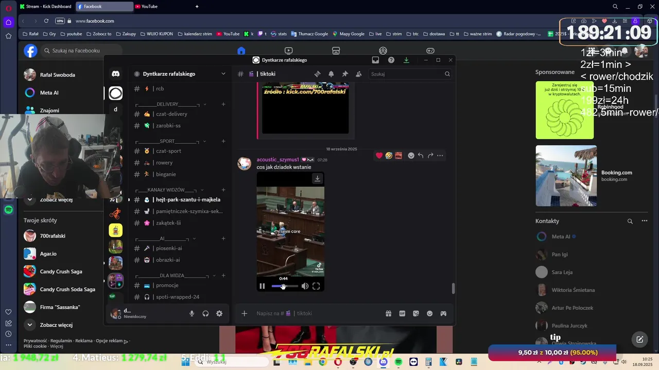Open the sticker picker
The height and width of the screenshot is (370, 659).
(416, 313)
